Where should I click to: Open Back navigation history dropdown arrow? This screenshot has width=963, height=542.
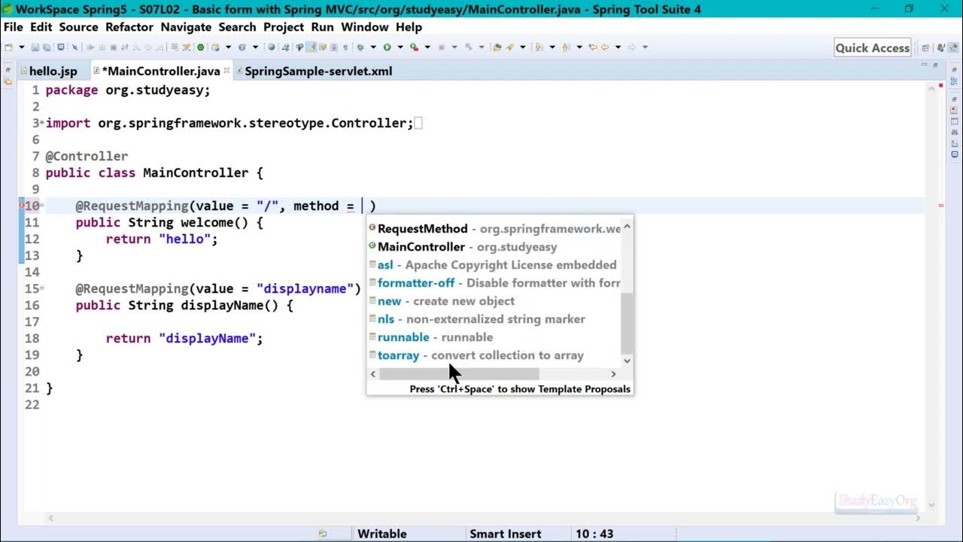tap(618, 47)
